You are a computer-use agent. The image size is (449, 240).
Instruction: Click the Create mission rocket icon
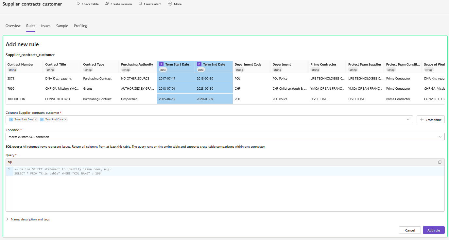click(107, 4)
